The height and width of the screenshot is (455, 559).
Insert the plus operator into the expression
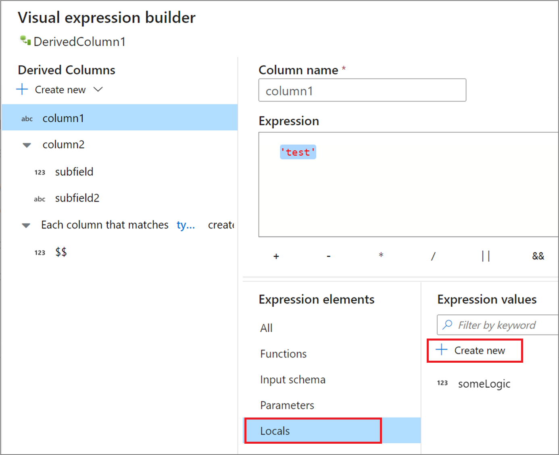(x=276, y=256)
